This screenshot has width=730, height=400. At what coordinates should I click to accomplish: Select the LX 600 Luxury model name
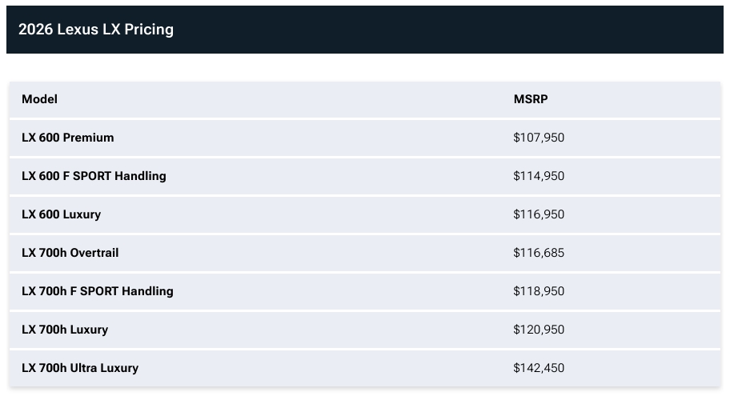(61, 214)
